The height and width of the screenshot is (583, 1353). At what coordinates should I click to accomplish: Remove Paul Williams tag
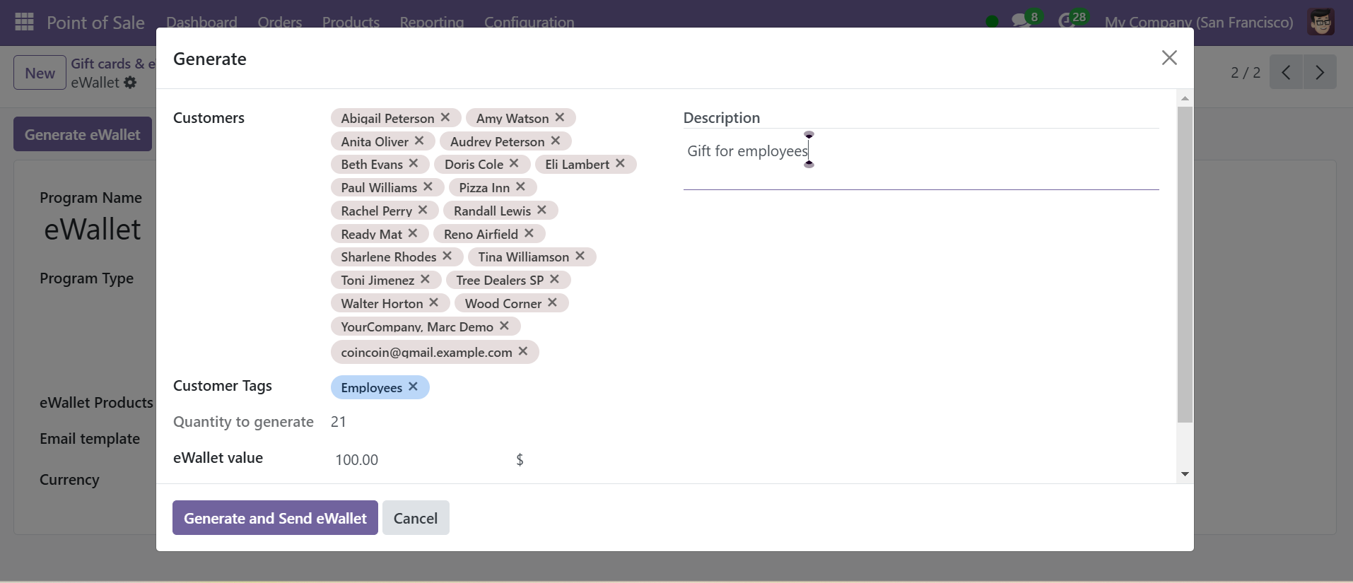pyautogui.click(x=428, y=187)
